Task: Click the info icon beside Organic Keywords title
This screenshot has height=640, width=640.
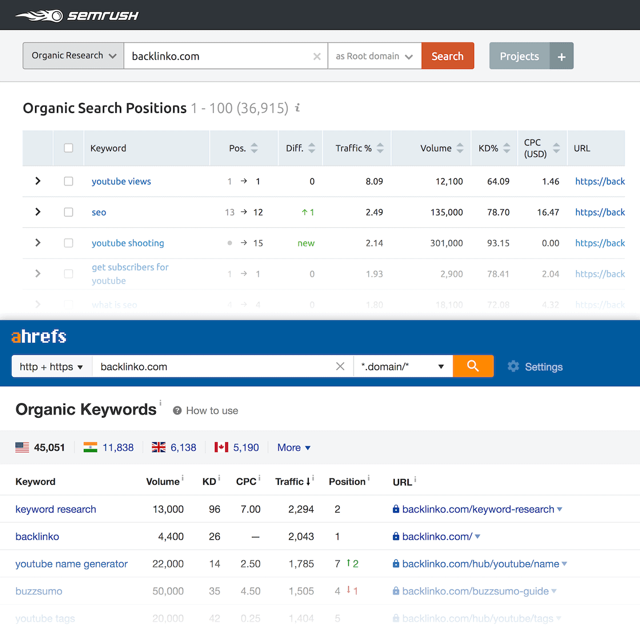Action: click(161, 403)
